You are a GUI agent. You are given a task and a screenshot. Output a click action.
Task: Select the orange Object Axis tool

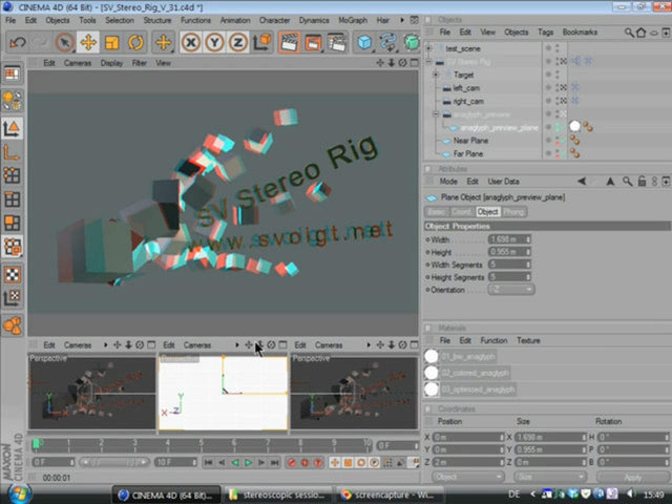point(12,153)
